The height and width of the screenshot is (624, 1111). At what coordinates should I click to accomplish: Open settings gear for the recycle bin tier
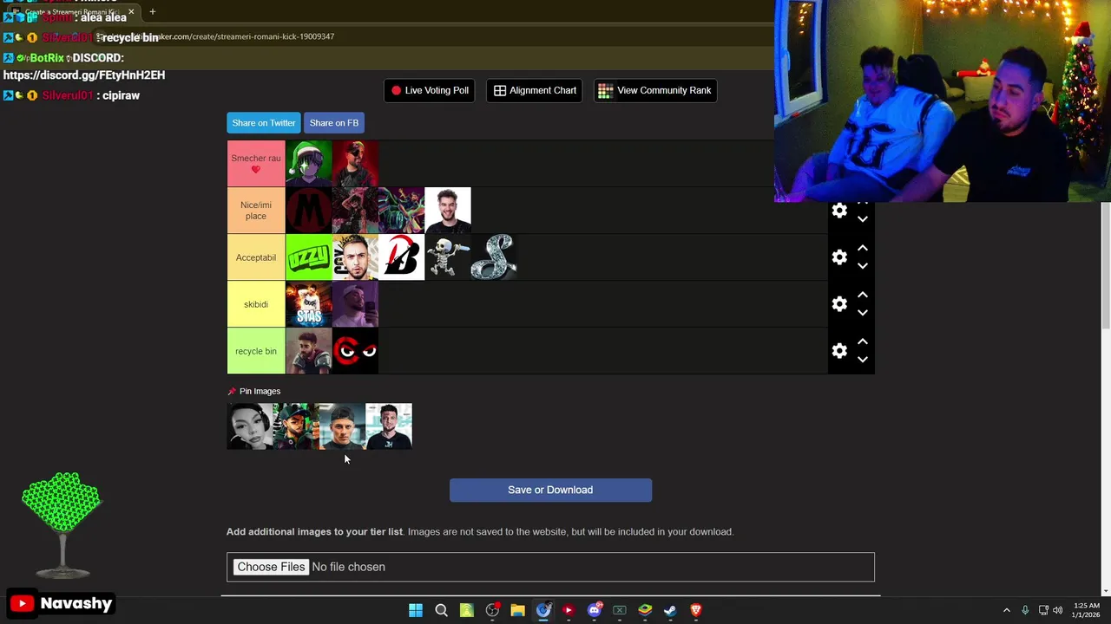839,351
